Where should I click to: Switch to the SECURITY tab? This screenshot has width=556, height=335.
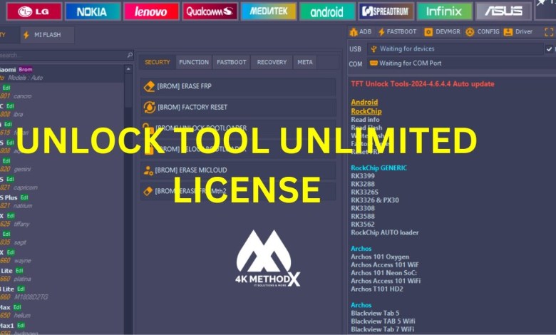tap(157, 62)
